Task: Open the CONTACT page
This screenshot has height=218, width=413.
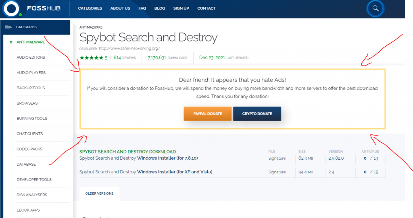Action: coord(206,8)
